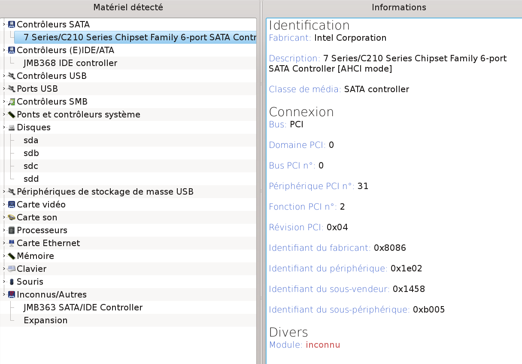The height and width of the screenshot is (364, 522).
Task: Click the Carte son icon
Action: coord(12,217)
